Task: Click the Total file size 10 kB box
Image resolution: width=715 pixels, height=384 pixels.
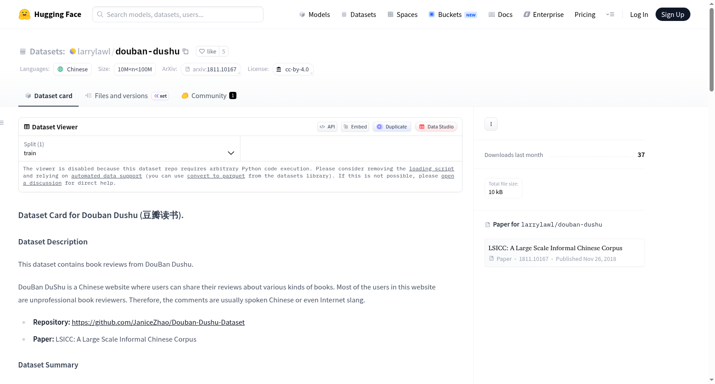Action: coord(503,188)
